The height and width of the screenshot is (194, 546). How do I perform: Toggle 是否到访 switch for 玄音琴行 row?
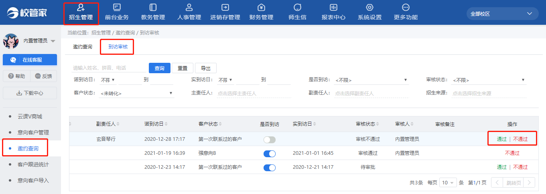tap(270, 140)
